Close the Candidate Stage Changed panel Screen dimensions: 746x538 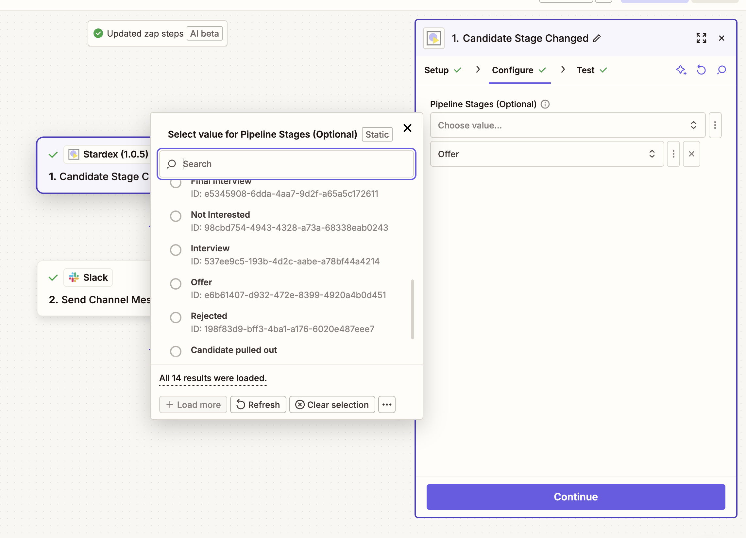tap(722, 38)
